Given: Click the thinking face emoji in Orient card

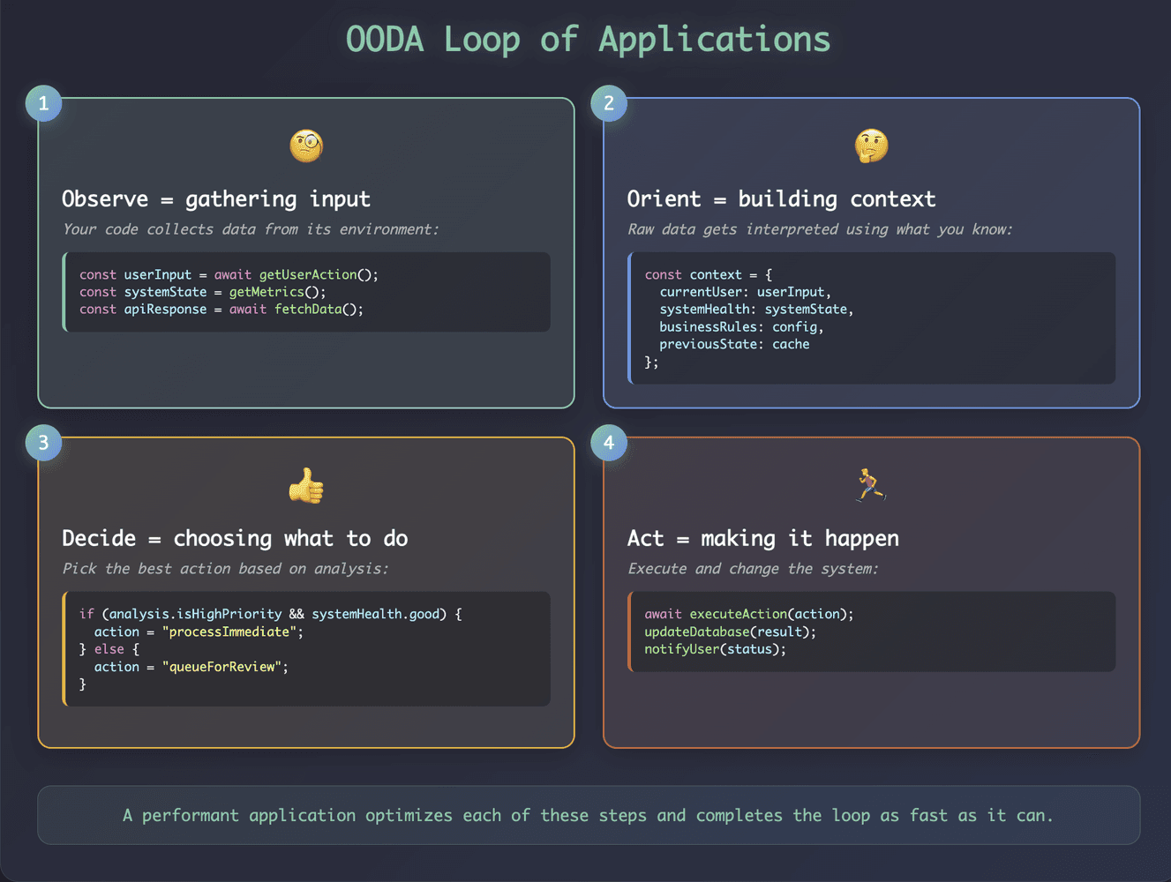Looking at the screenshot, I should tap(871, 146).
